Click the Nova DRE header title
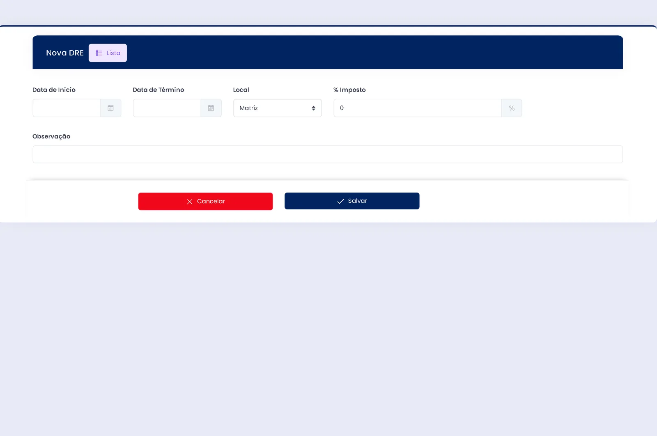The height and width of the screenshot is (436, 657). 65,53
